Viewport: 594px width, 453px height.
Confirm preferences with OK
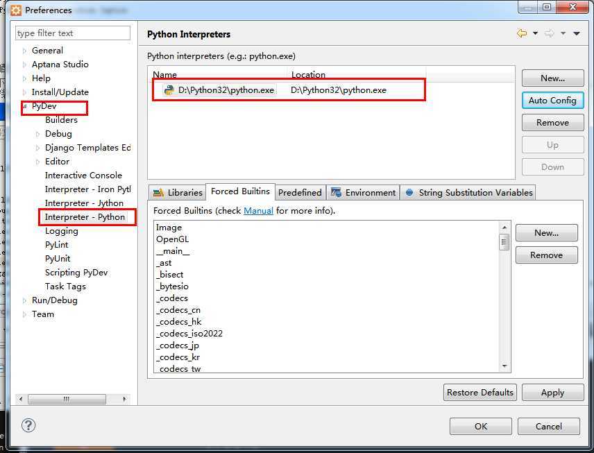[481, 427]
